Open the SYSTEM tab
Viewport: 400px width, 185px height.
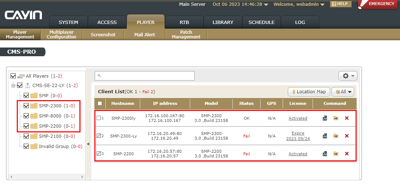68,22
